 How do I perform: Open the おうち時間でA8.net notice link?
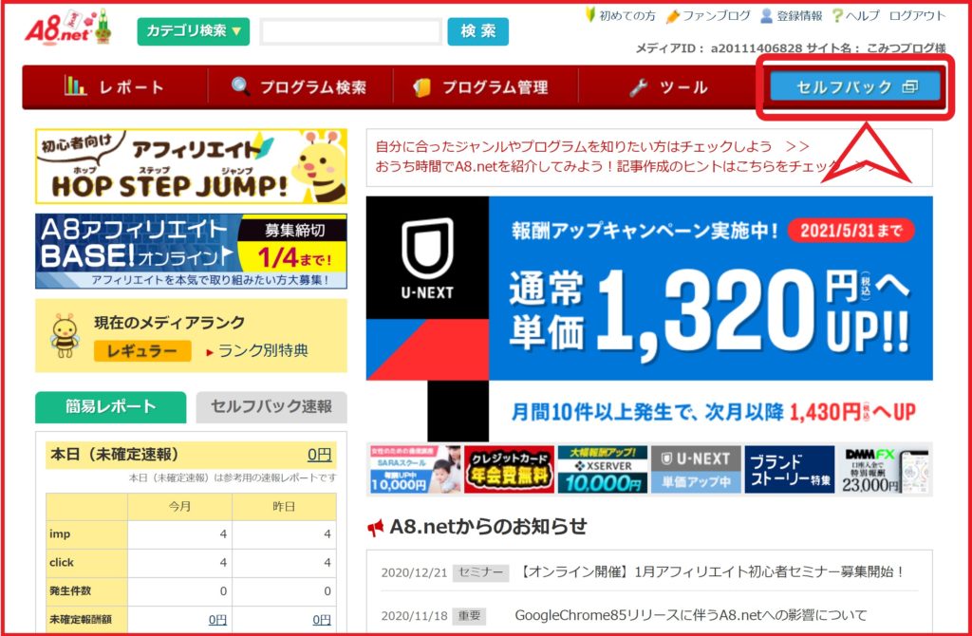[625, 166]
